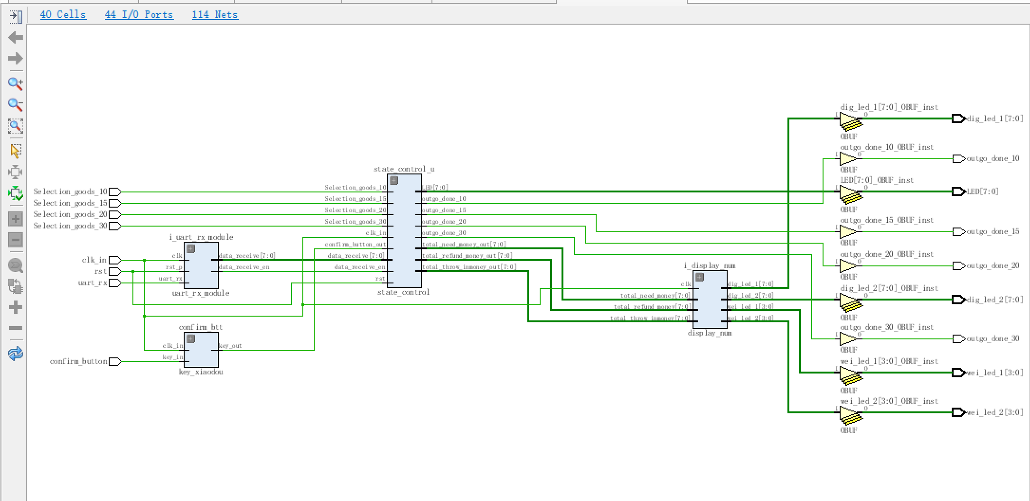The image size is (1030, 501).
Task: Zoom in on the schematic
Action: pyautogui.click(x=16, y=83)
